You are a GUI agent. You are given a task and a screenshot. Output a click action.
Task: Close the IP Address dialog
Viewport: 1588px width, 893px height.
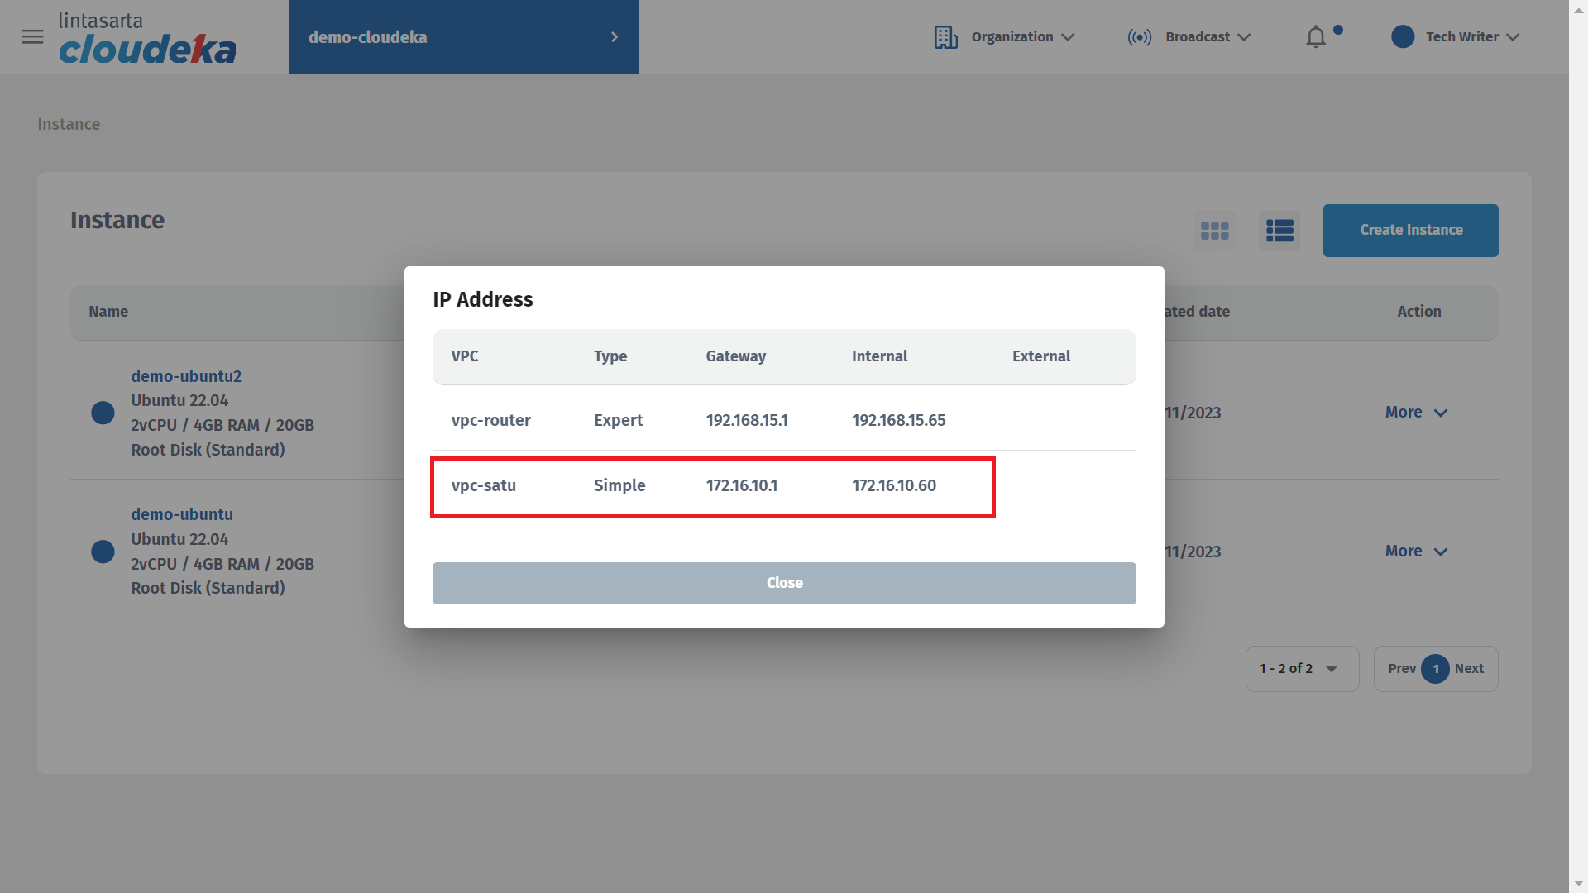point(783,583)
